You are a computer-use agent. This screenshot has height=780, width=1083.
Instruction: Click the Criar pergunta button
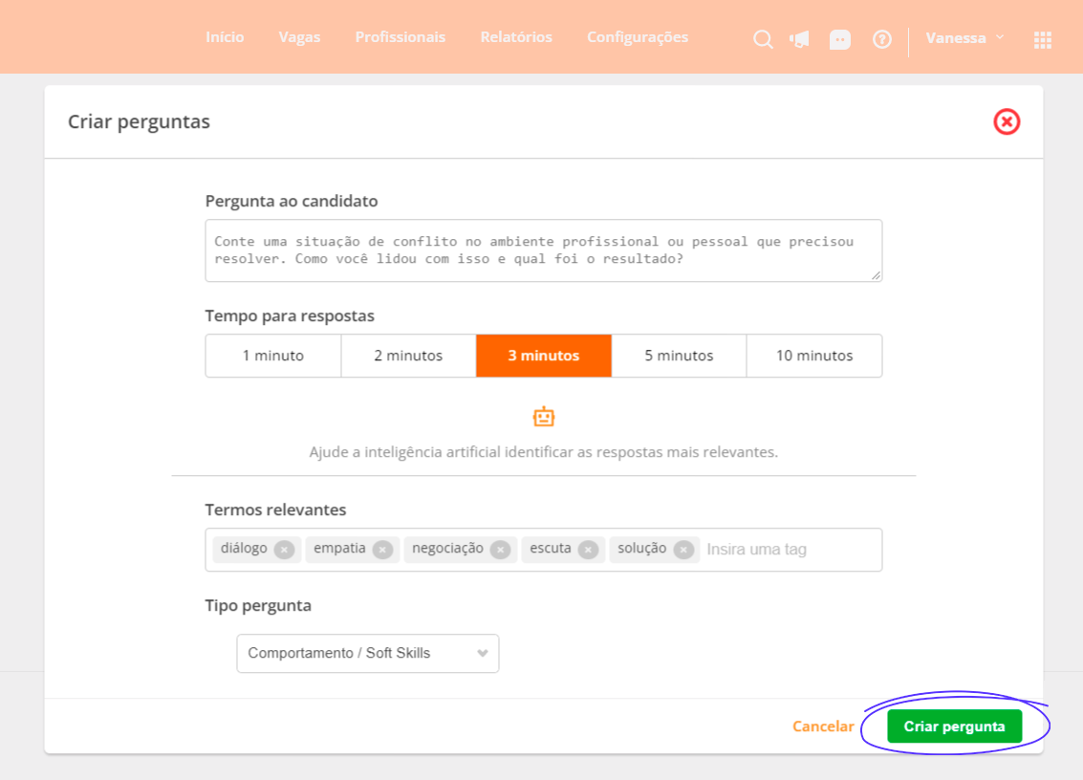955,726
